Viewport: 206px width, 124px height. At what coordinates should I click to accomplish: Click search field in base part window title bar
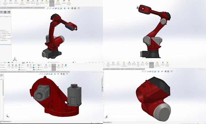tap(80, 62)
